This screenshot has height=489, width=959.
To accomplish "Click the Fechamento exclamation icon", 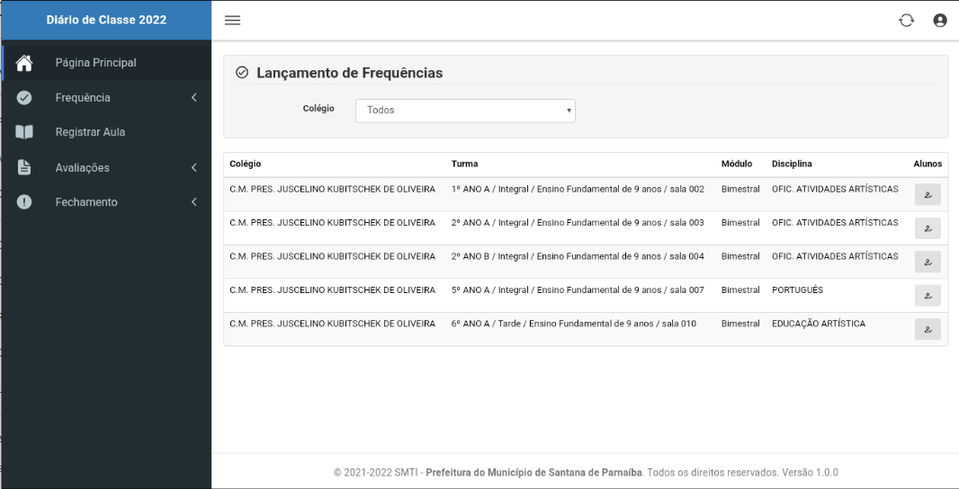I will tap(24, 202).
